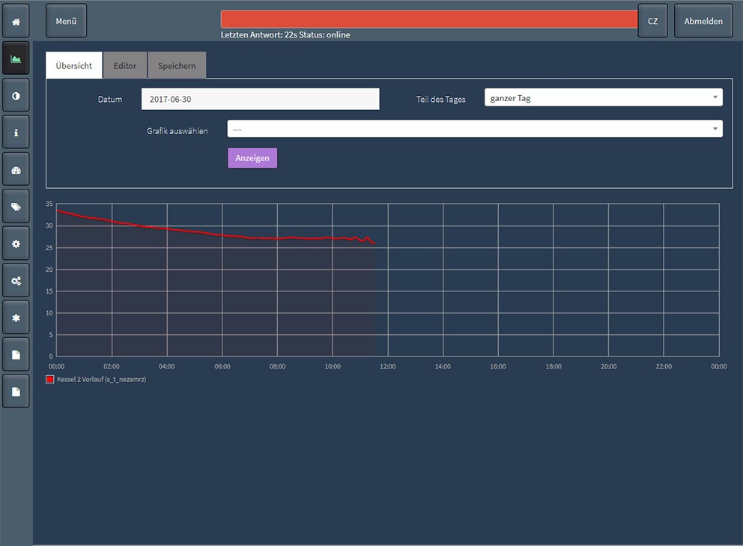Image resolution: width=743 pixels, height=546 pixels.
Task: Click the asterisk sidebar icon
Action: 16,318
